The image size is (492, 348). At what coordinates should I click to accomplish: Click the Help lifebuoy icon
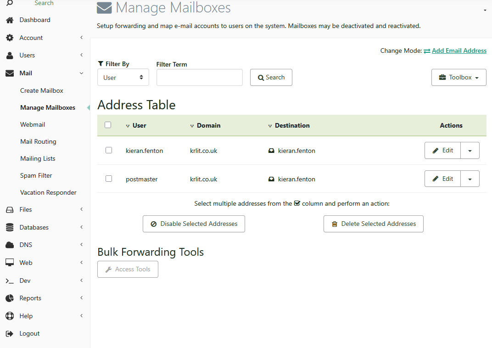coord(9,316)
